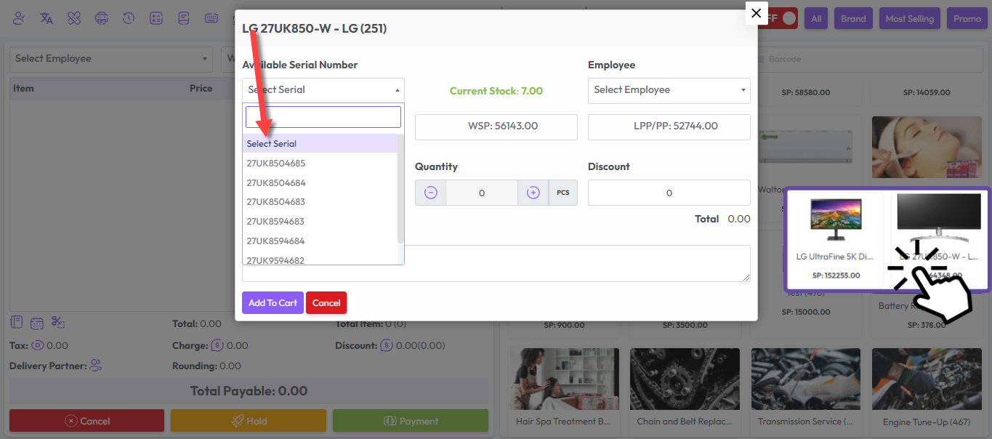Click the scissors icon below the cart
This screenshot has width=992, height=439.
[x=58, y=323]
